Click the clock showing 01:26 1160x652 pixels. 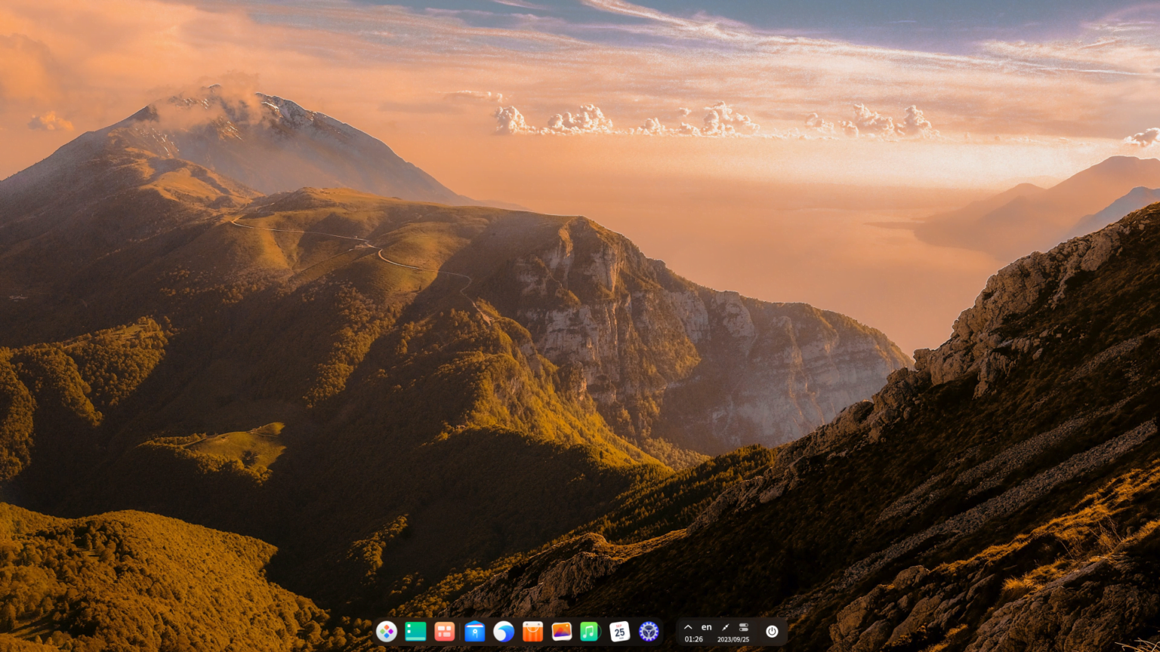tap(694, 639)
